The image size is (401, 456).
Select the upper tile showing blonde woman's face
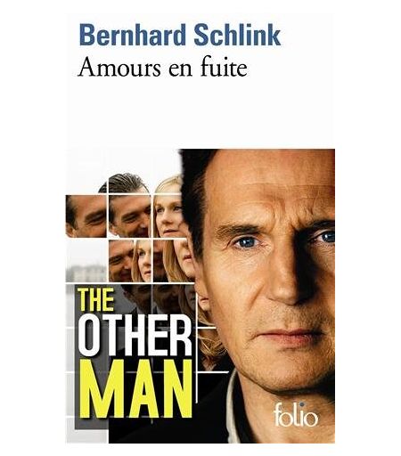click(x=168, y=216)
